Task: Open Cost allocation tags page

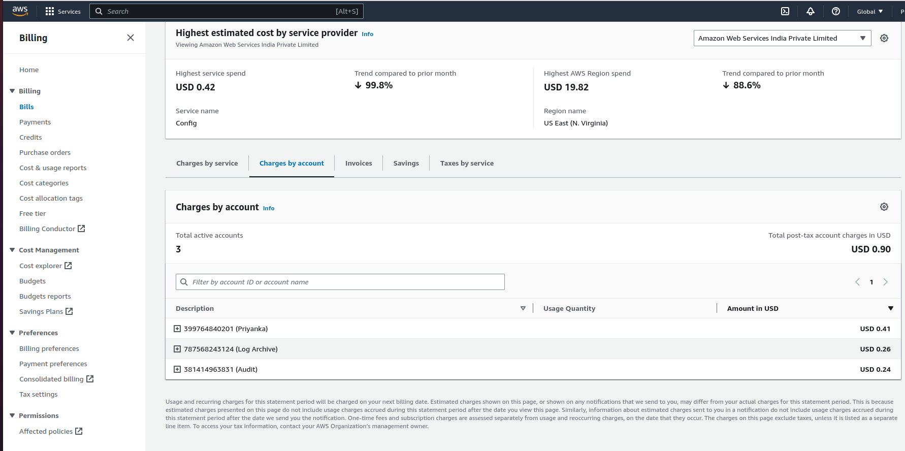Action: click(51, 198)
